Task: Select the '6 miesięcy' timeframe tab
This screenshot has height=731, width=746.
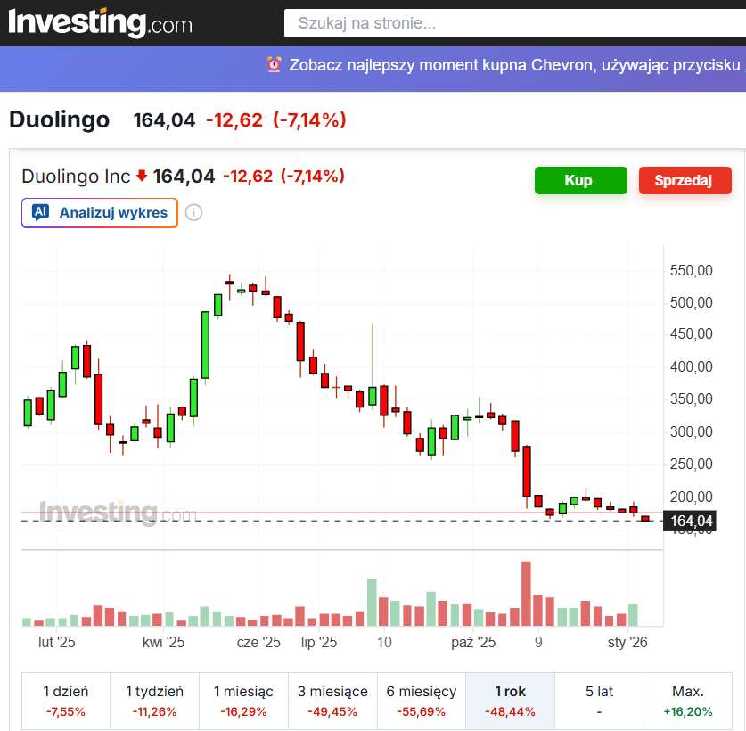Action: 422,701
